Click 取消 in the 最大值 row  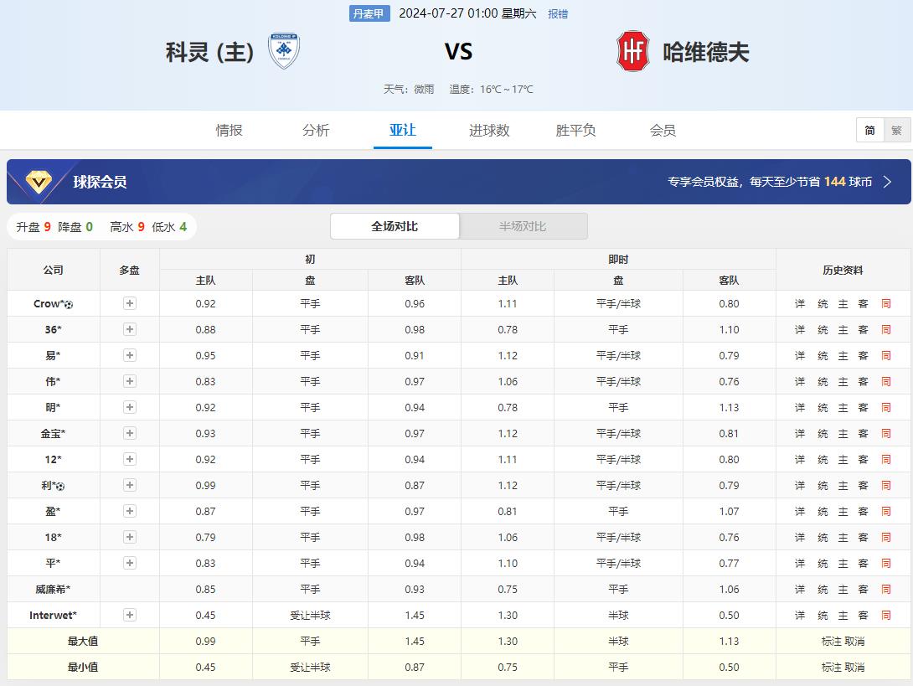click(x=854, y=642)
